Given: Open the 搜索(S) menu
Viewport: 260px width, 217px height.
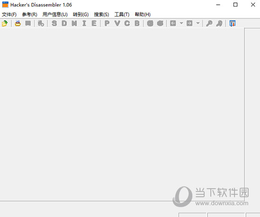Looking at the screenshot, I should pos(101,15).
